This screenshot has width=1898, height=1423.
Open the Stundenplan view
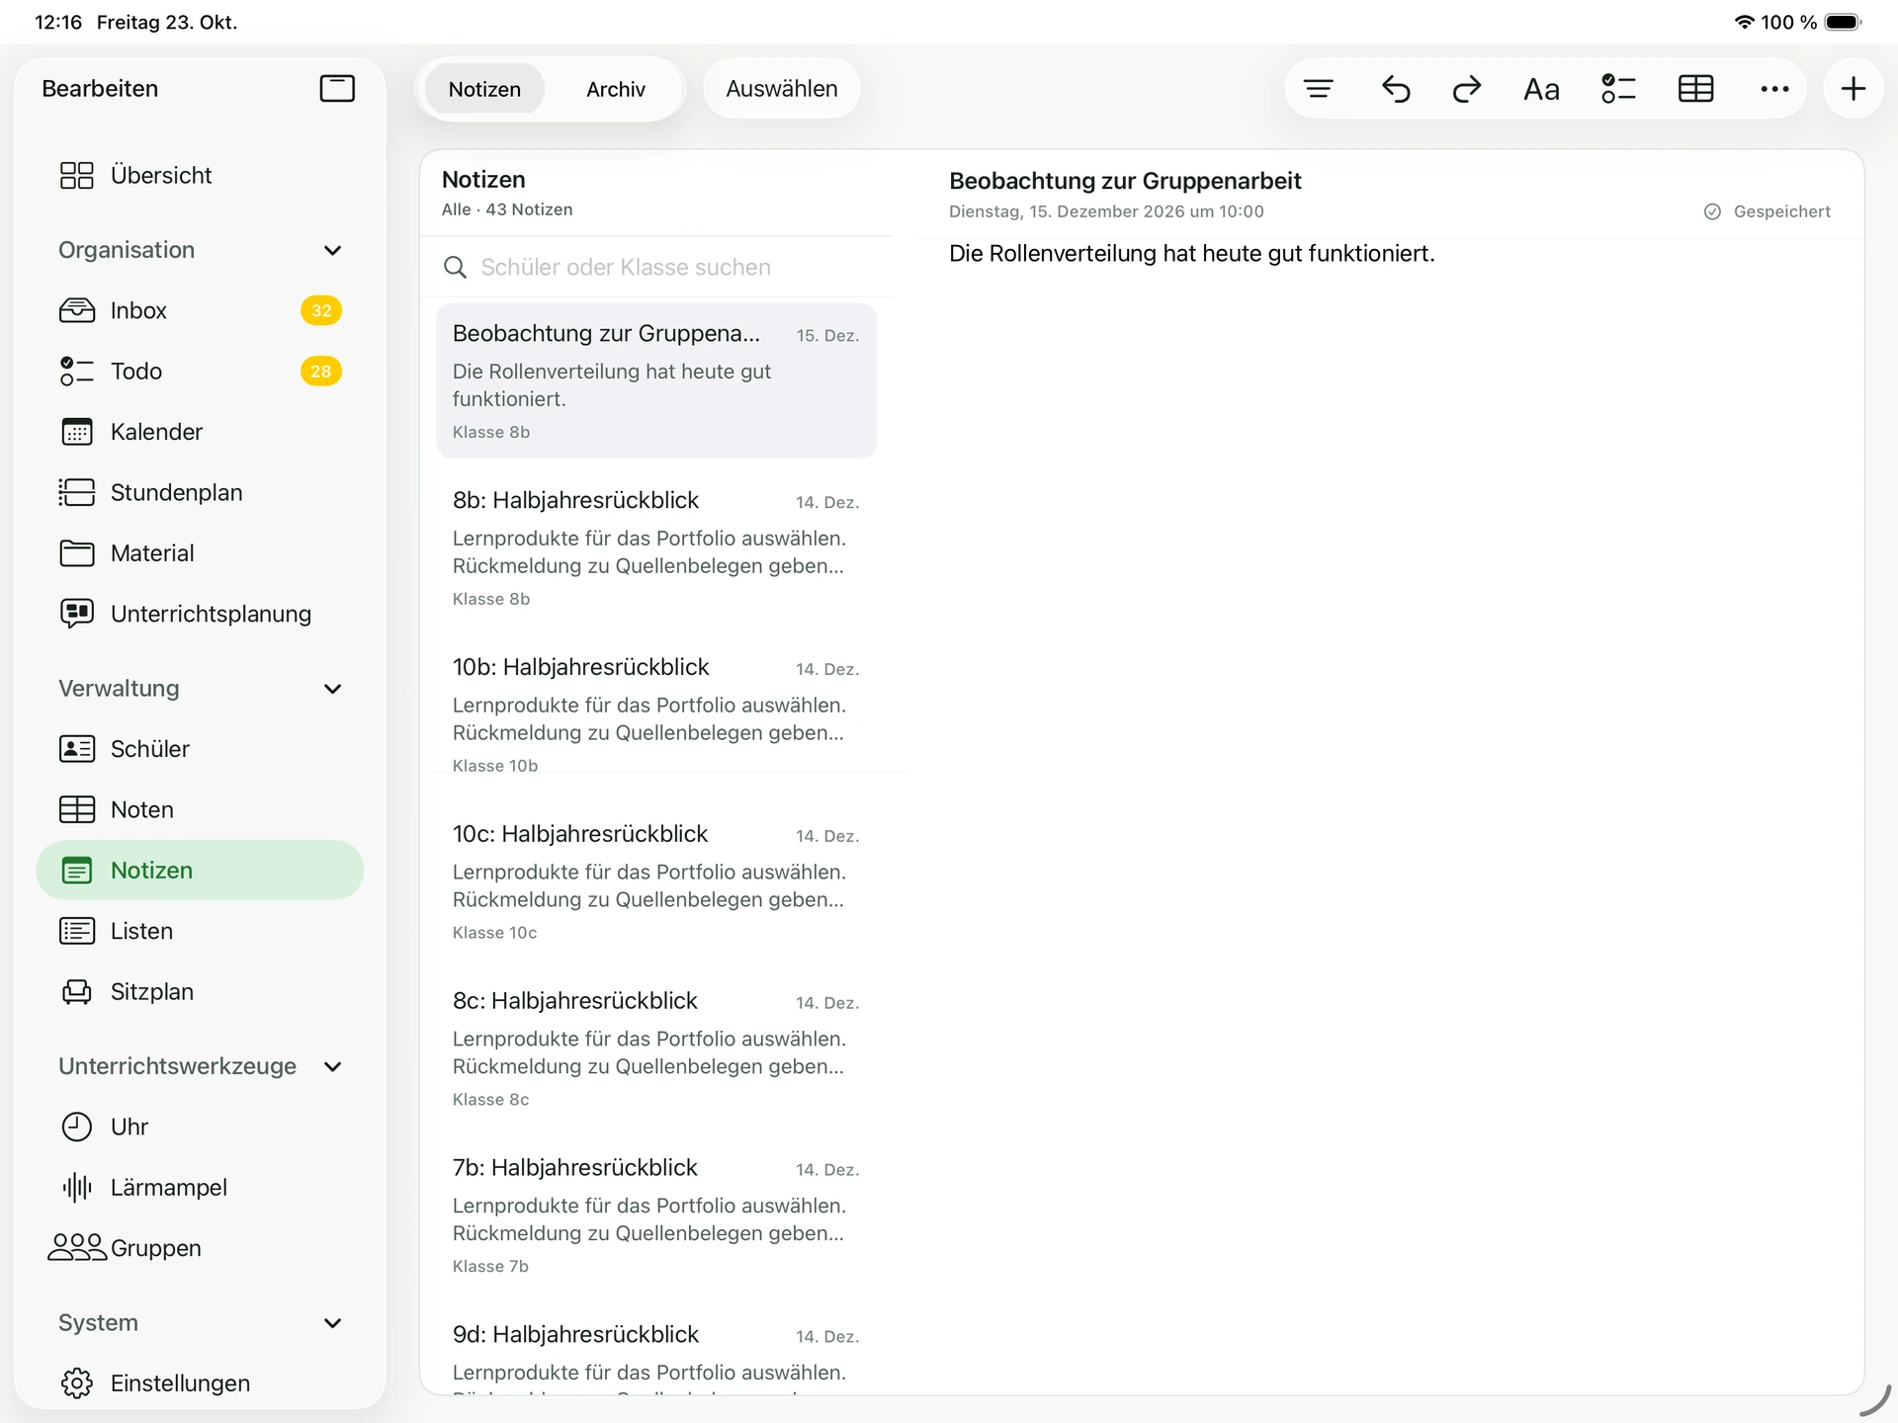point(200,492)
